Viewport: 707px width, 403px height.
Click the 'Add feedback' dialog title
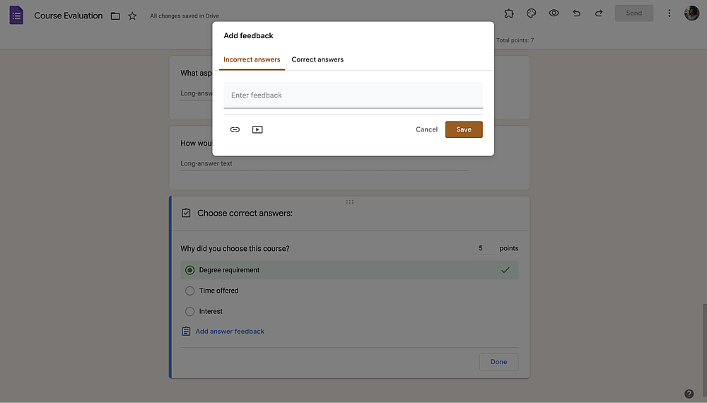tap(248, 35)
